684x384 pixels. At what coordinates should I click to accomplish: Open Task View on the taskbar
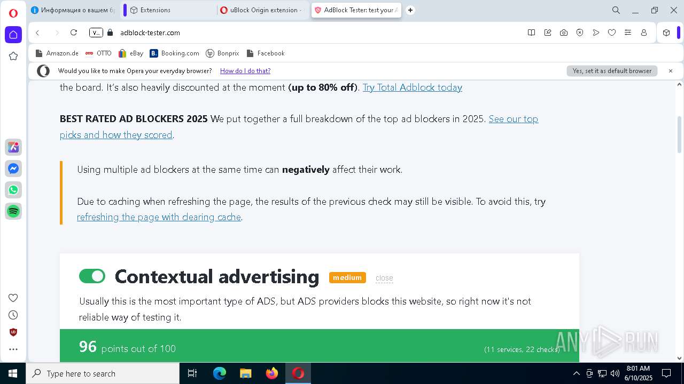pos(192,373)
